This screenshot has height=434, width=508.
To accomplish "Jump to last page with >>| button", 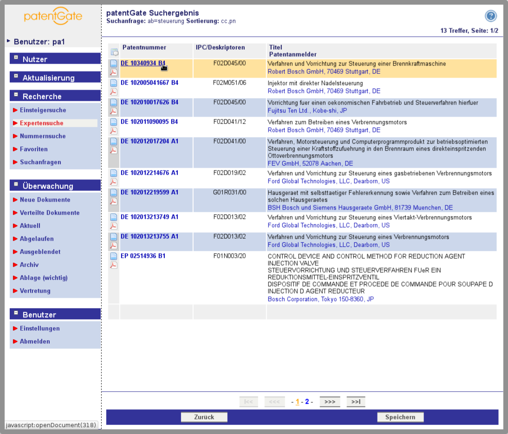I will tap(356, 401).
